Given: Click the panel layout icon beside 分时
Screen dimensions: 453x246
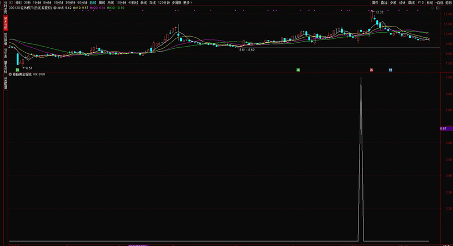Looking at the screenshot, I should coord(11,3).
